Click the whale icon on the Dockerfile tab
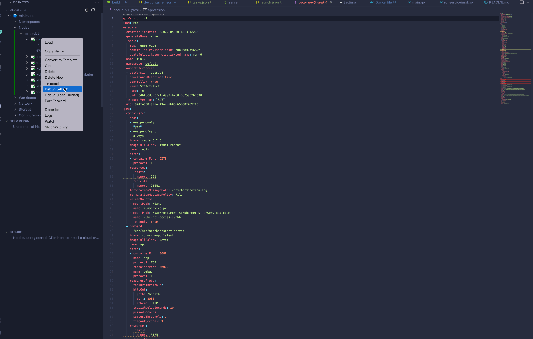 (372, 2)
